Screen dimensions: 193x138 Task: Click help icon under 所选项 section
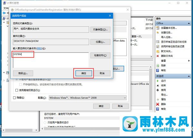(158, 109)
